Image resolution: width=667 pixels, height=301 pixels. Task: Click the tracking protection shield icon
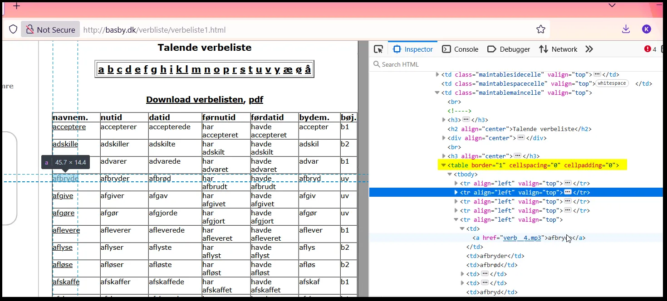[13, 29]
